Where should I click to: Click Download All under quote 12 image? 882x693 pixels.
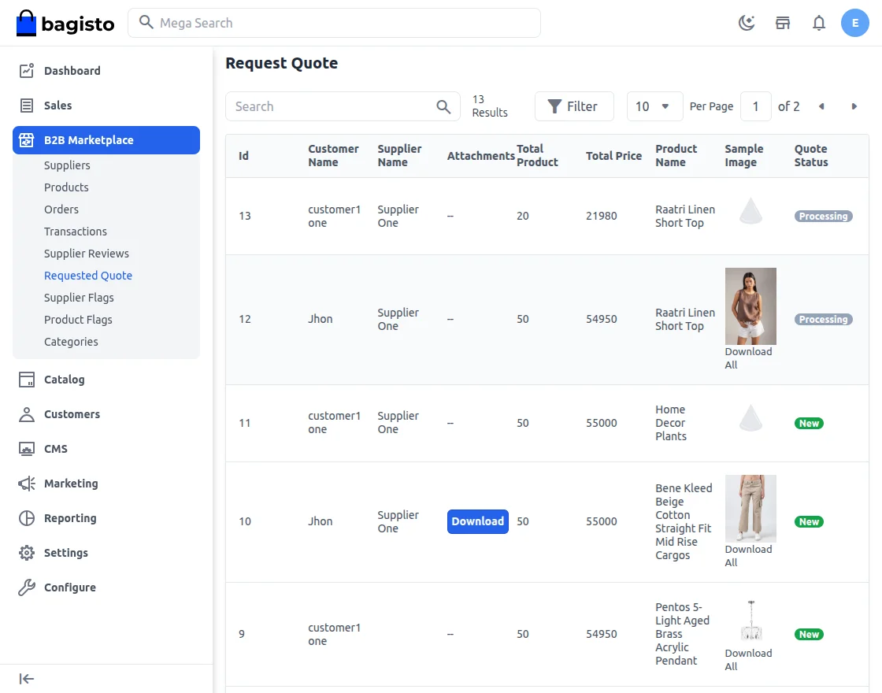coord(750,358)
